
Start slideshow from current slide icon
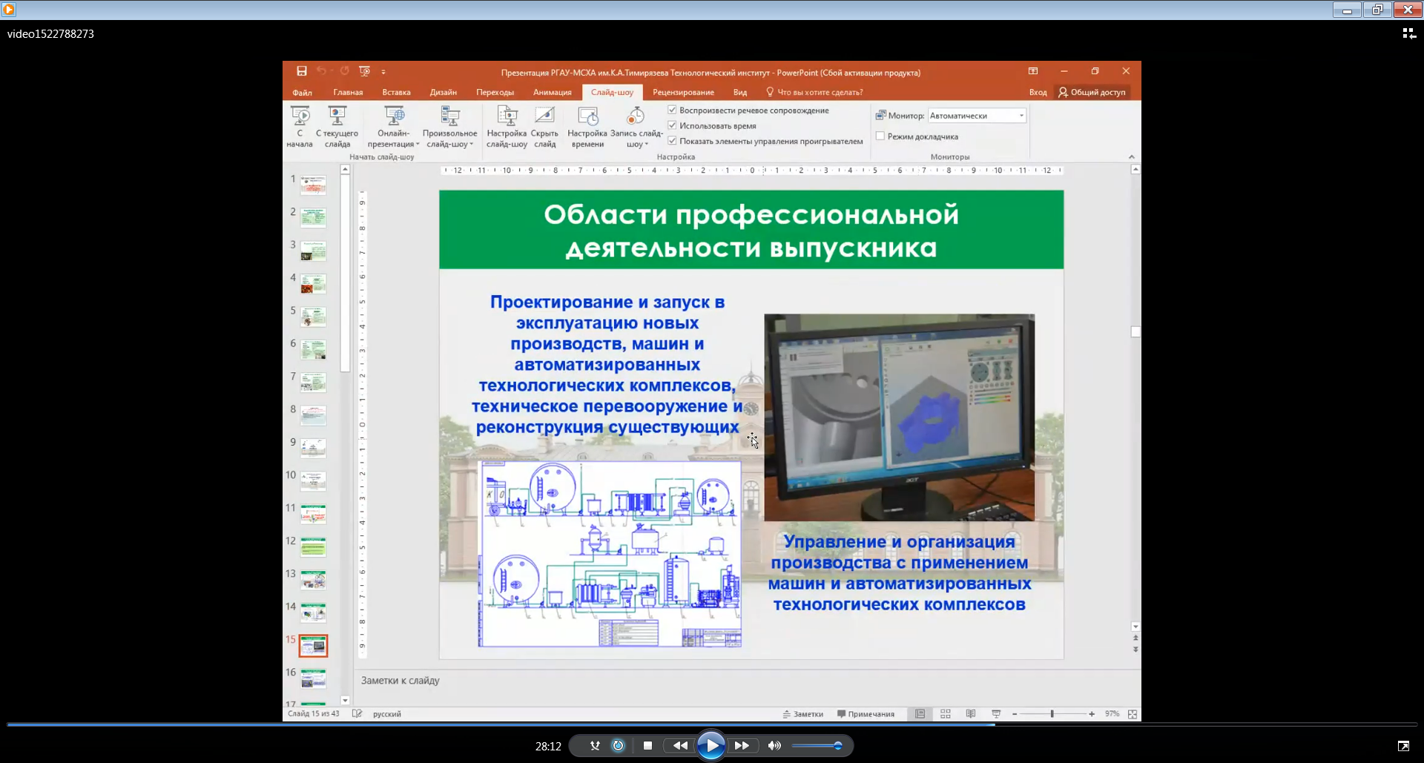coord(337,117)
